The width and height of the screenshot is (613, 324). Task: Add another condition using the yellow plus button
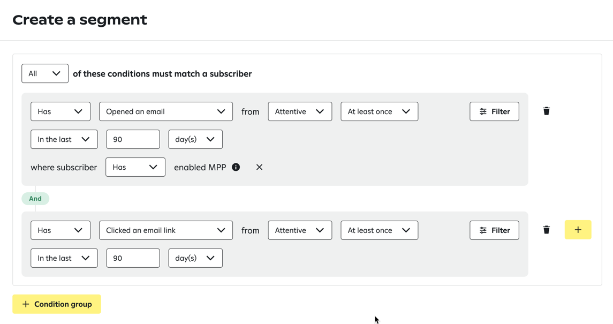(578, 230)
